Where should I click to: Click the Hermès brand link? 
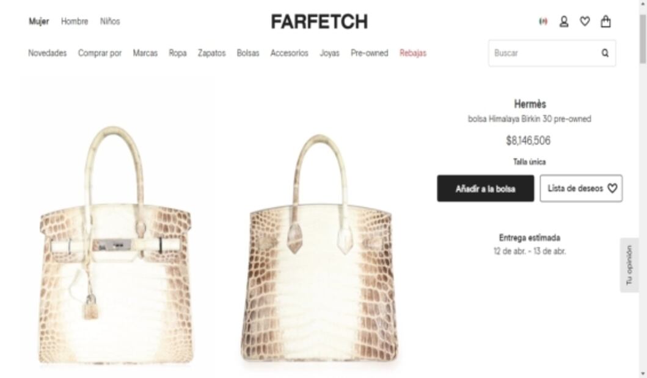pos(530,104)
